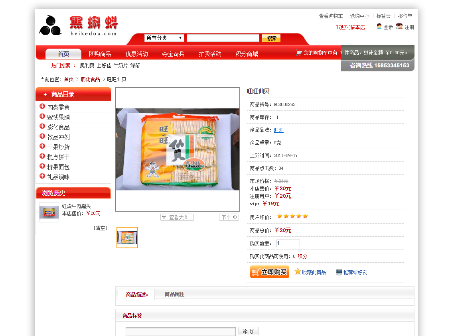Click 收藏此商品 link text

(x=314, y=272)
